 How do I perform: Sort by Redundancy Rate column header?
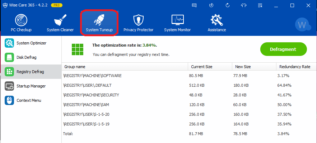(x=297, y=67)
